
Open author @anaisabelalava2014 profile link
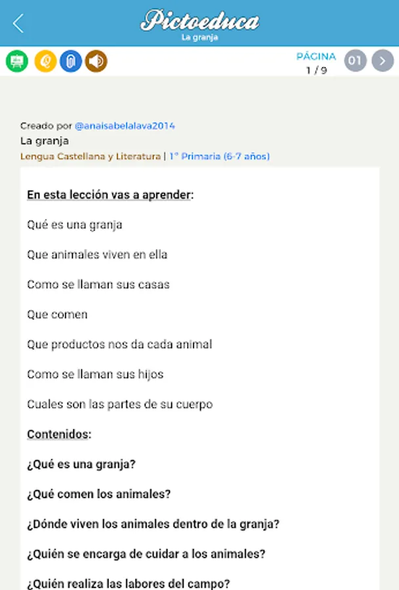(x=125, y=126)
